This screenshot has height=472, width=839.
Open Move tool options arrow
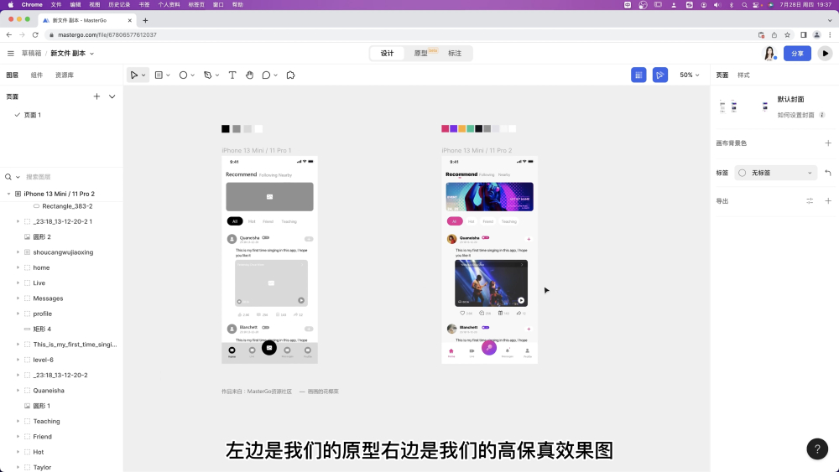pyautogui.click(x=143, y=75)
